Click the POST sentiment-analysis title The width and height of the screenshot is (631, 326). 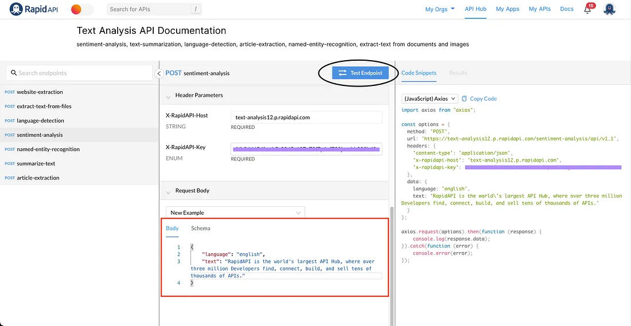(x=197, y=73)
